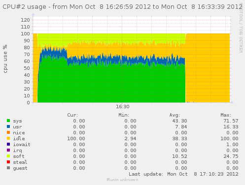This screenshot has width=245, height=185.
Task: Click the 100 label on y-axis
Action: 25,34
